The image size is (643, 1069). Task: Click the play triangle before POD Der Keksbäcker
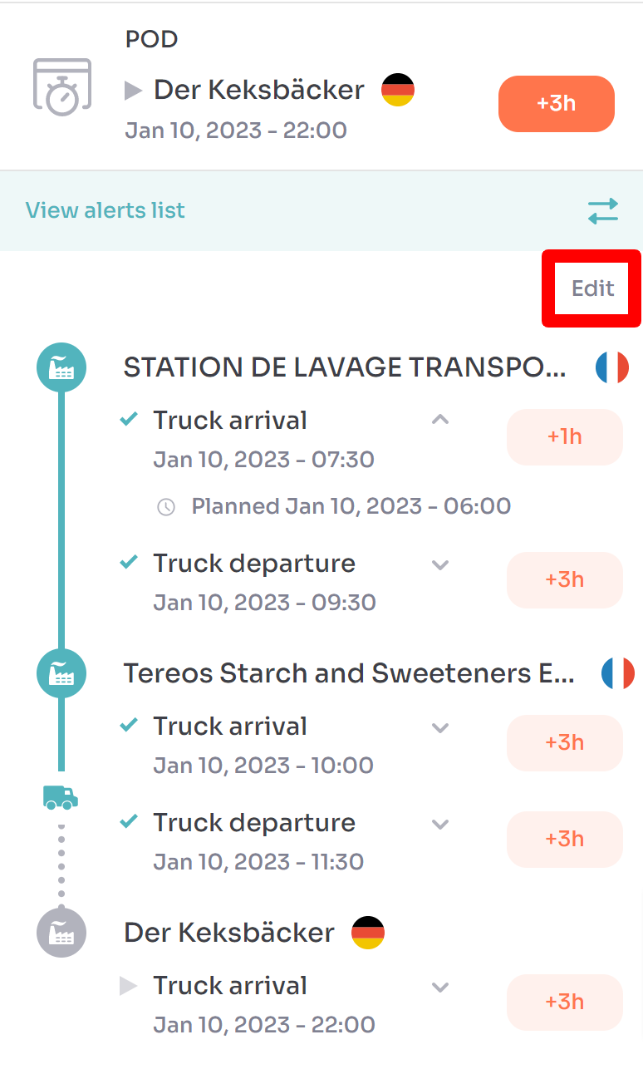[x=134, y=91]
